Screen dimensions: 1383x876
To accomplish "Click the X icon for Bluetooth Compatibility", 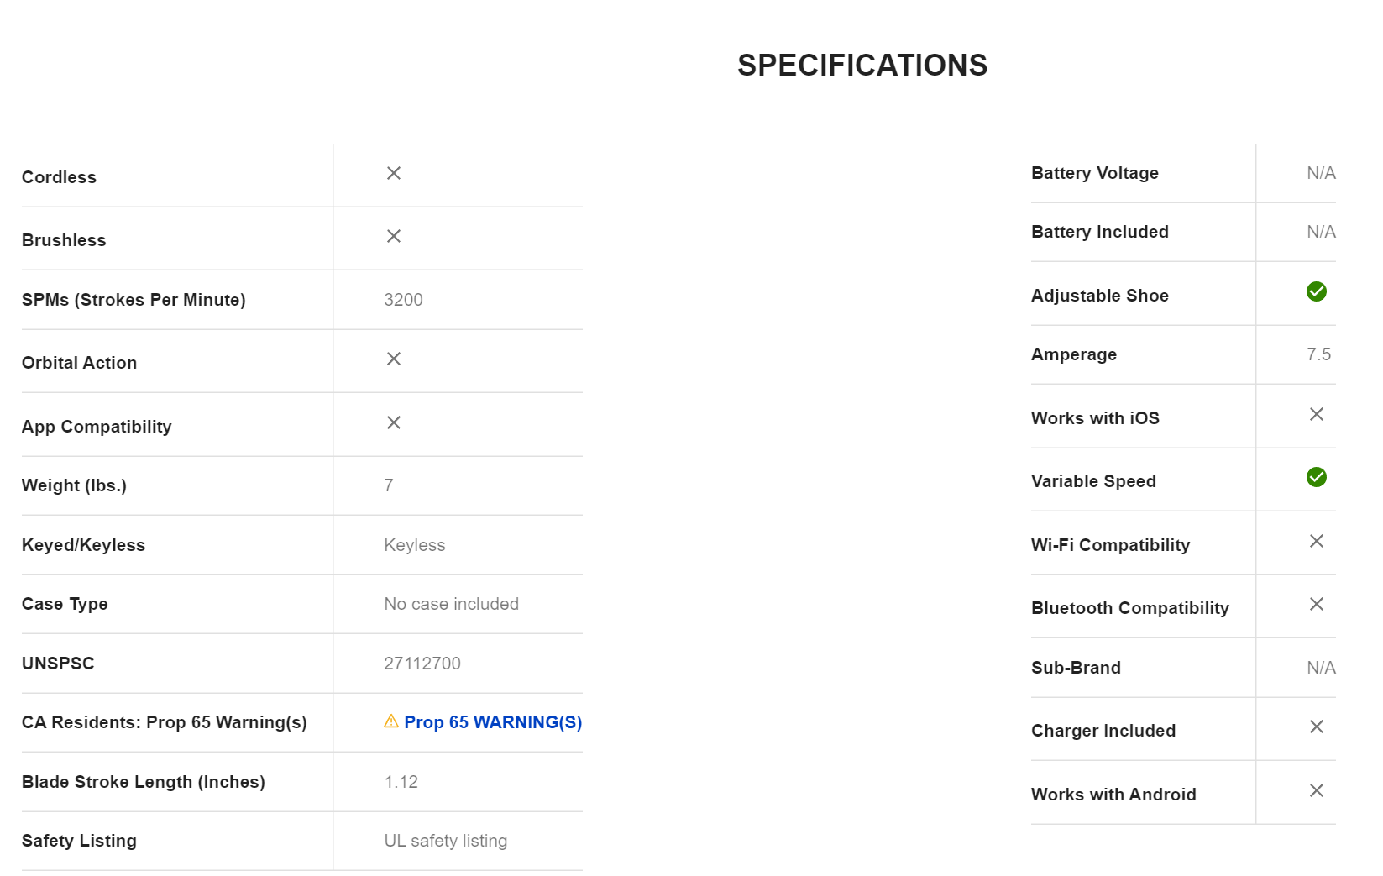I will [x=1316, y=604].
